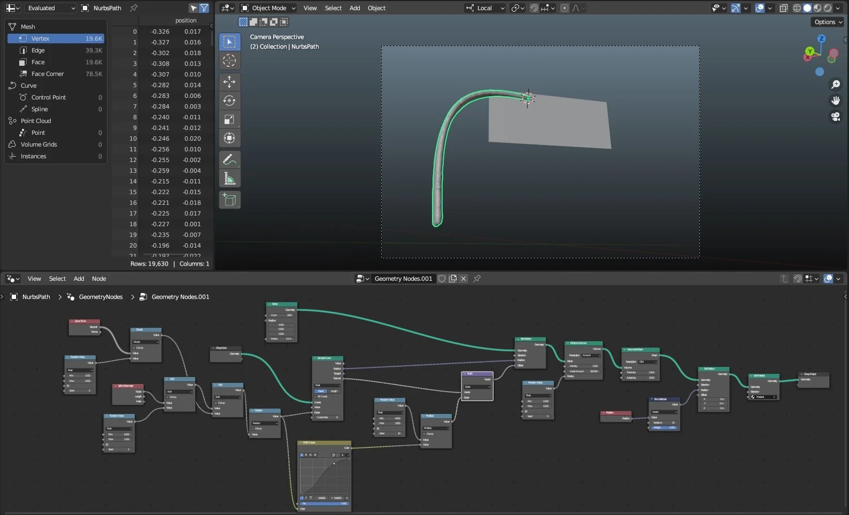
Task: Activate the Rotate tool
Action: [229, 101]
